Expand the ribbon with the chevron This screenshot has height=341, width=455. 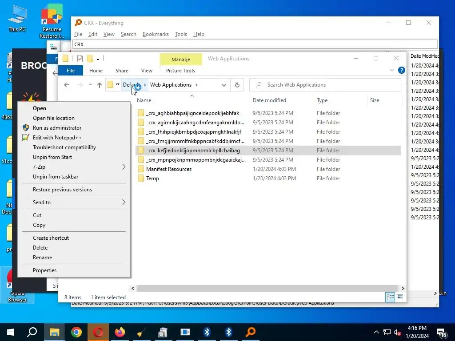click(392, 70)
